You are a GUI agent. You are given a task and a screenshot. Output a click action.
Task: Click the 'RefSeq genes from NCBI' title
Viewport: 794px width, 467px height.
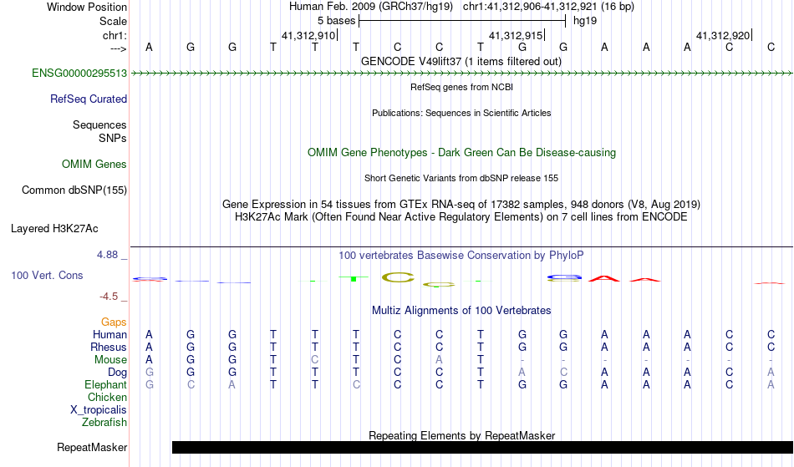(x=461, y=87)
